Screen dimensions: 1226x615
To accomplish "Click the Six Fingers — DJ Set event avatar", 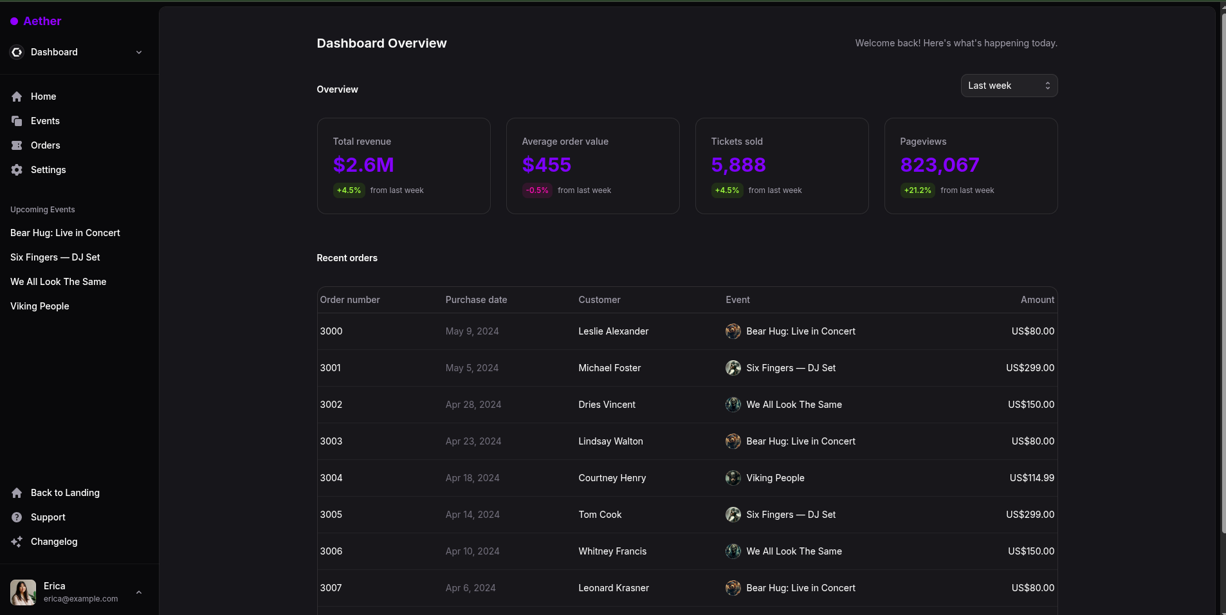I will [734, 368].
